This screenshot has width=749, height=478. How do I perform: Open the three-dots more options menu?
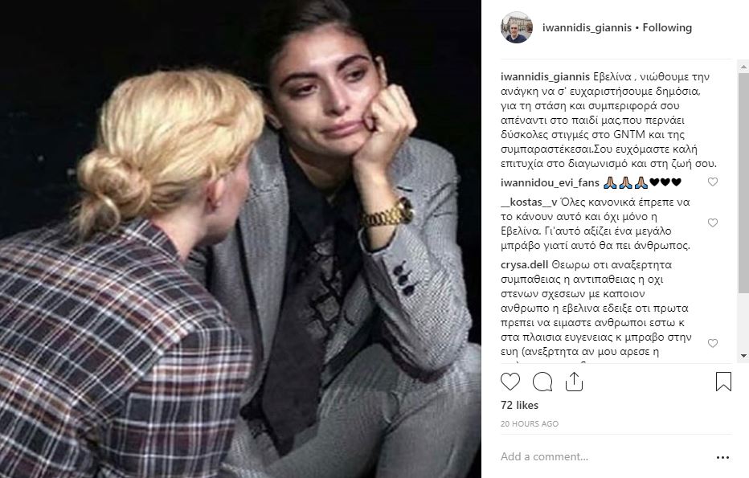[722, 457]
